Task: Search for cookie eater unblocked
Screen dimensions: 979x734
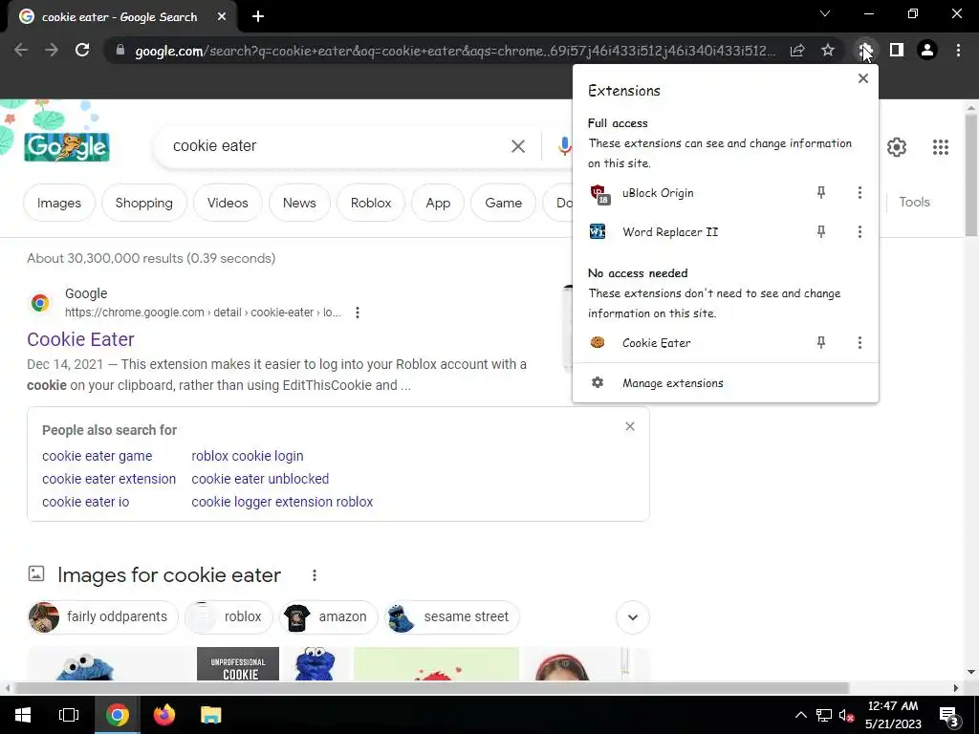Action: tap(260, 479)
